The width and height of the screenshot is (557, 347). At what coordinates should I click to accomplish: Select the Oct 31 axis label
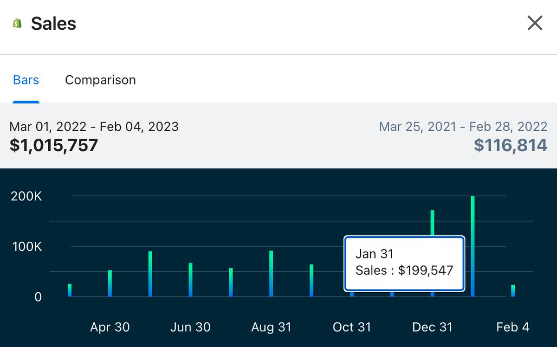click(x=352, y=327)
